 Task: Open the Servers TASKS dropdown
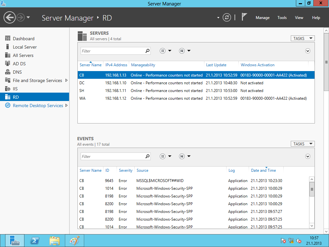302,38
